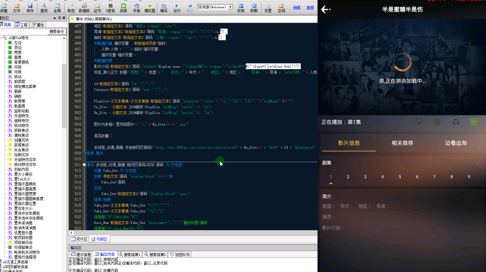
Task: Click the 编译 compile icon
Action: point(164,8)
